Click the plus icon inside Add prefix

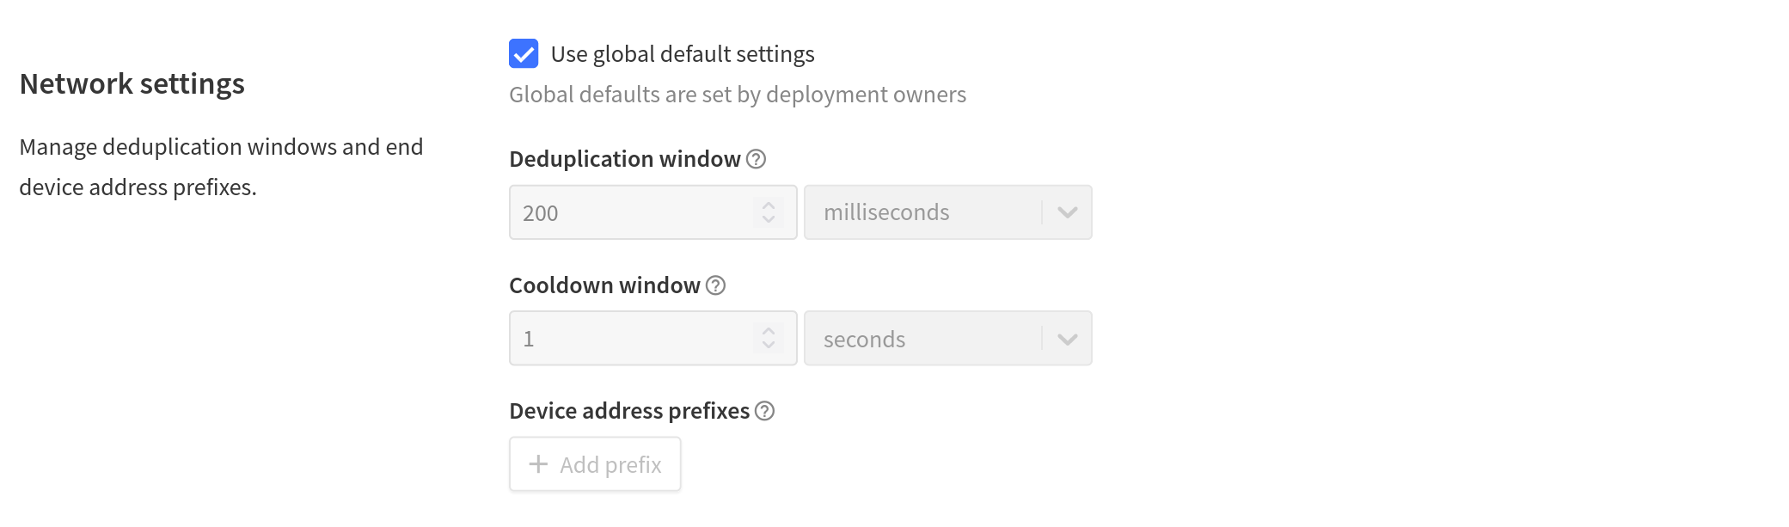[x=537, y=463]
